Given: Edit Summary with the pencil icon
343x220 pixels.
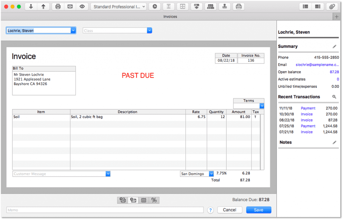Looking at the screenshot, I should [334, 46].
